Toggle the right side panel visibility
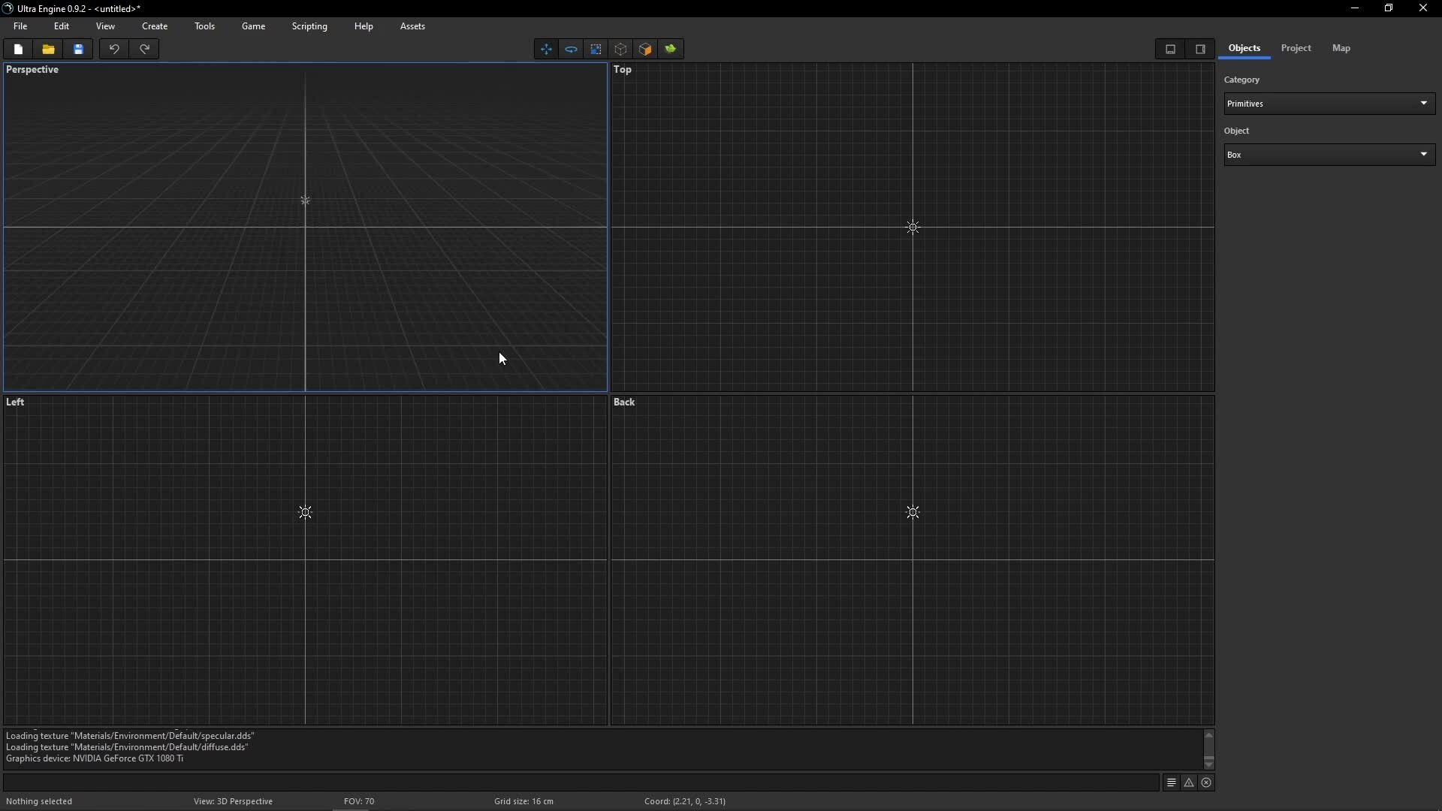The image size is (1442, 811). click(1200, 50)
